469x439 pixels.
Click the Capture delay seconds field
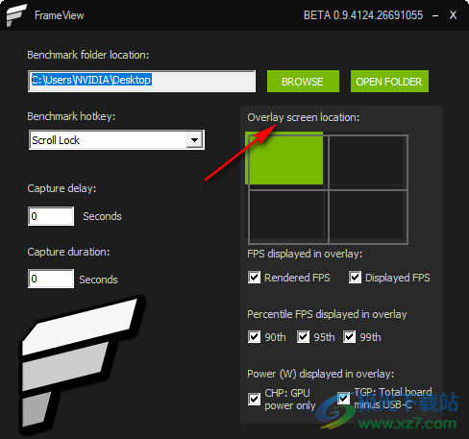(51, 216)
